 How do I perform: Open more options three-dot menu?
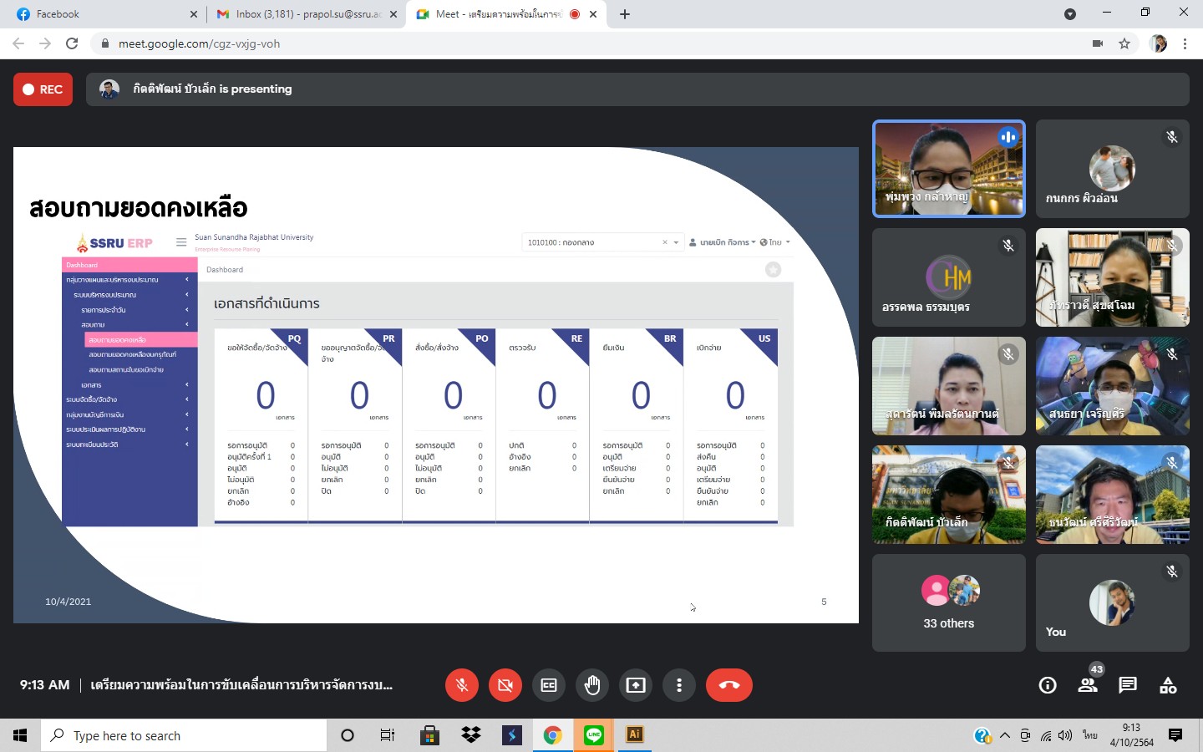[679, 685]
